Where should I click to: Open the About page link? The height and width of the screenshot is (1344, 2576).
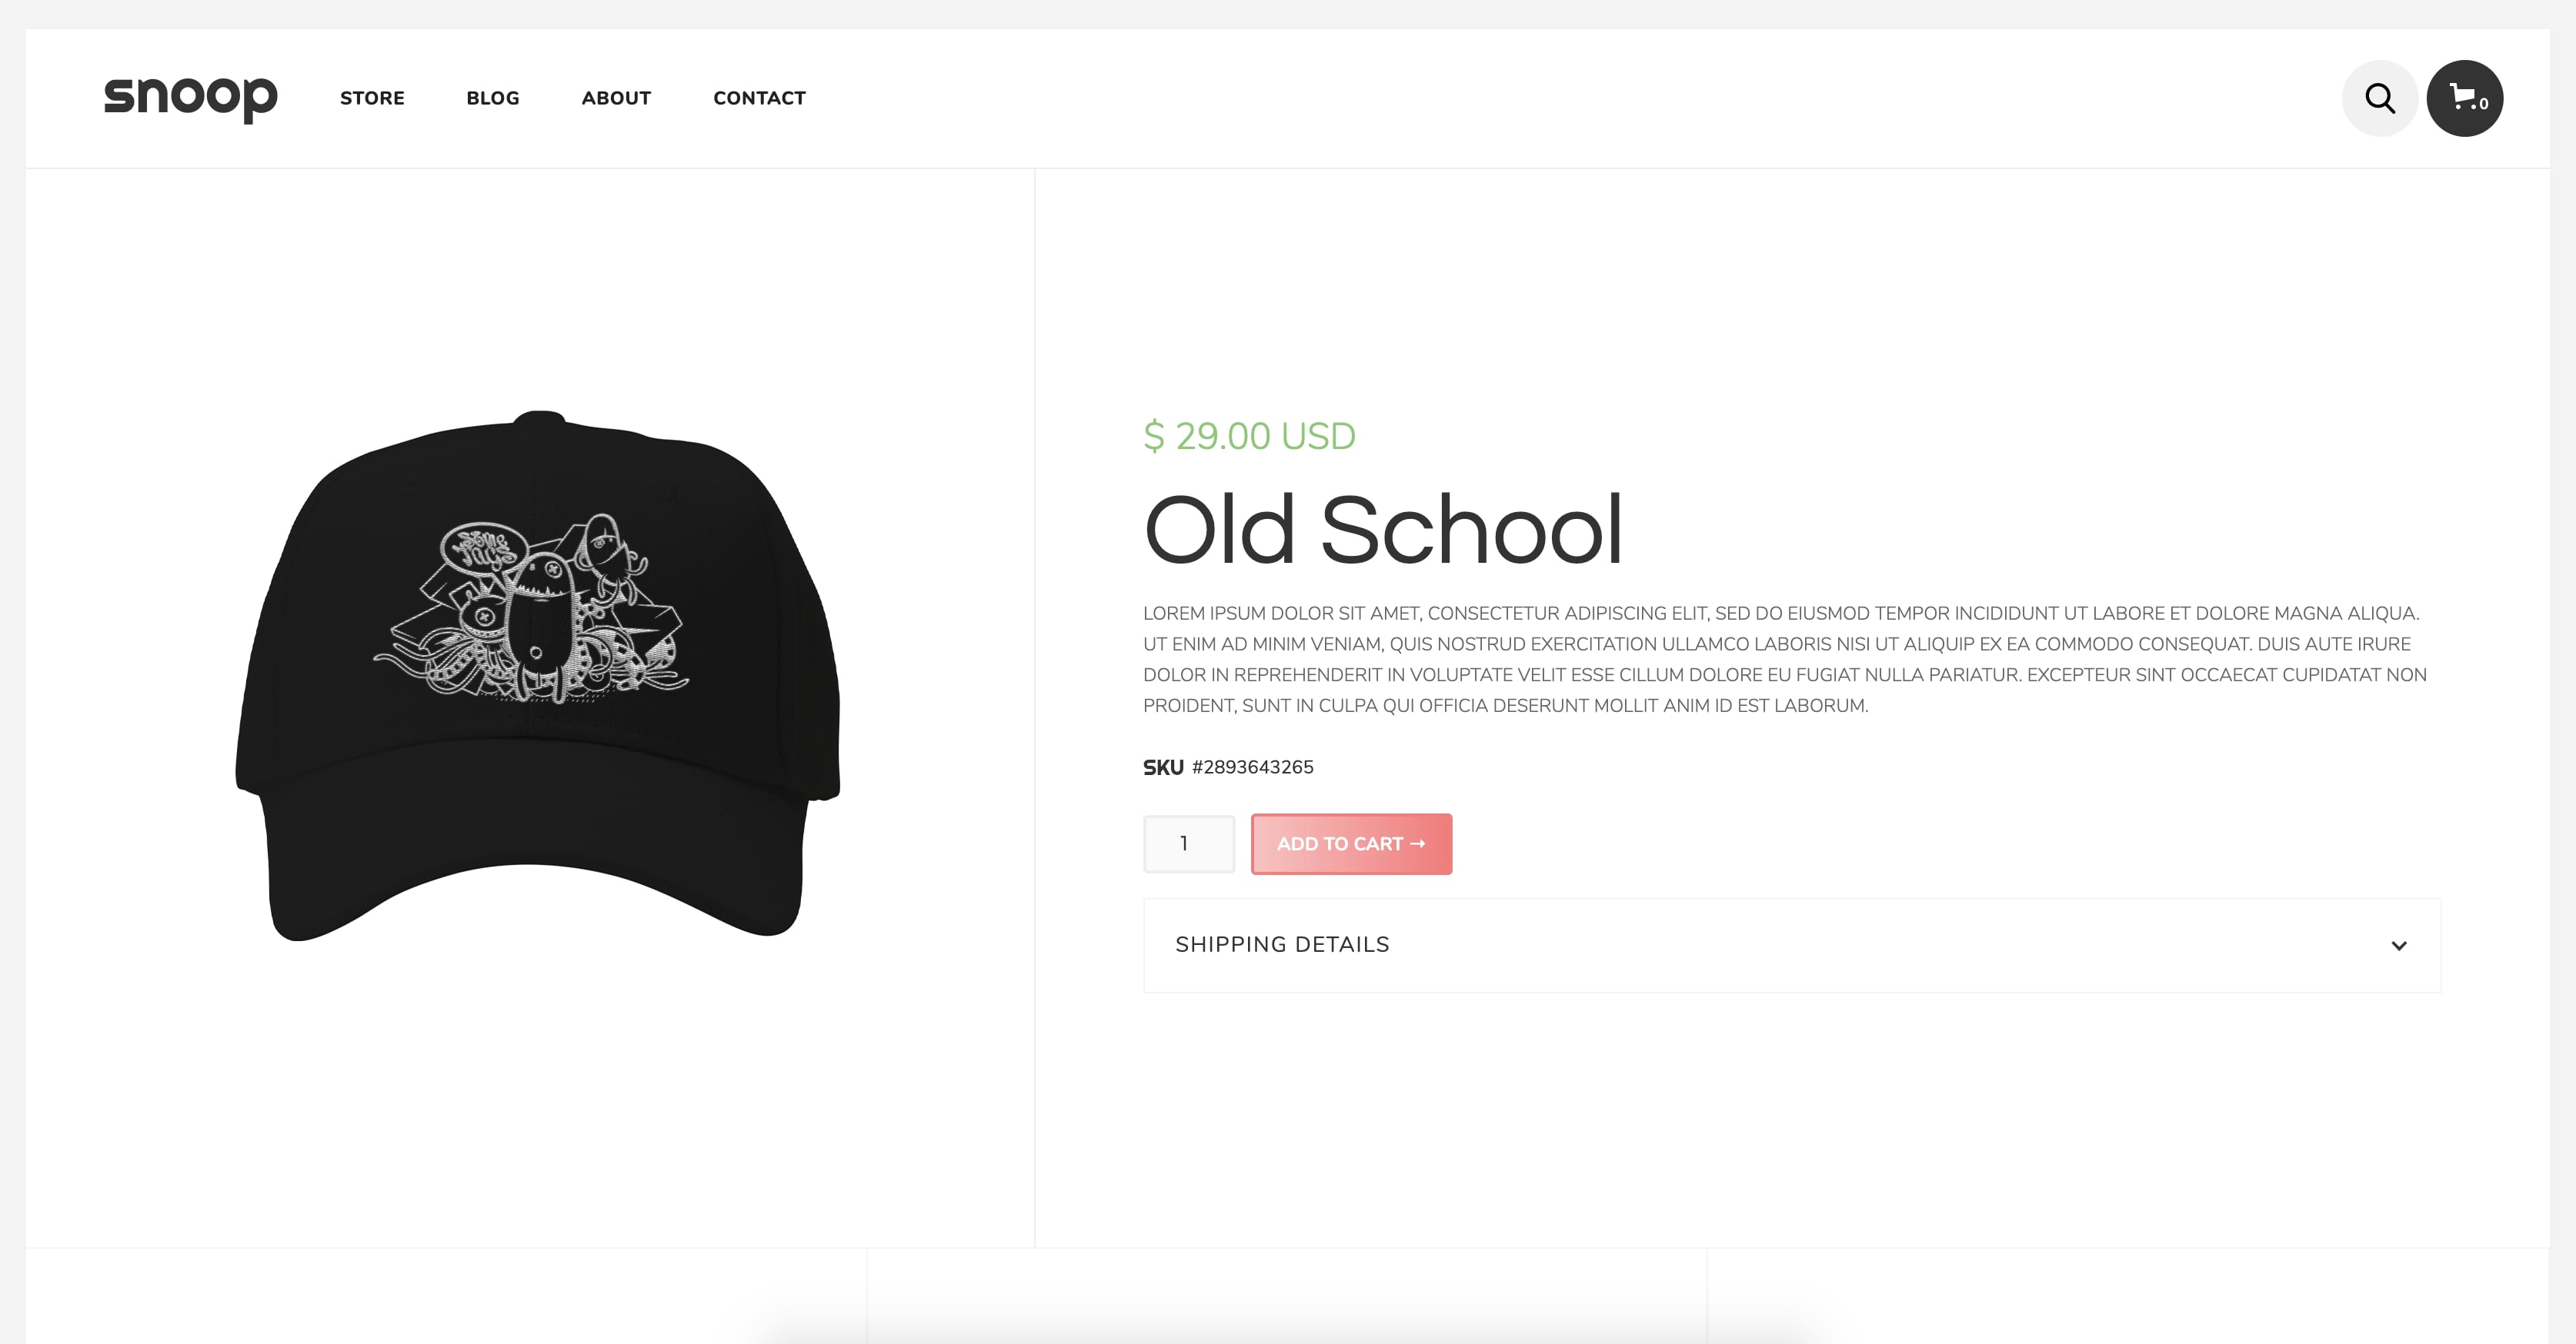(616, 98)
